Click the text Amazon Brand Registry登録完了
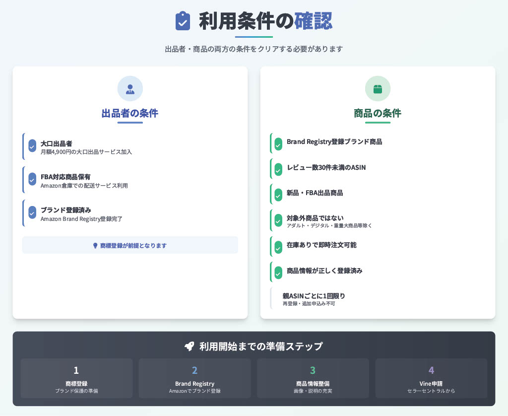508x416 pixels. [81, 219]
